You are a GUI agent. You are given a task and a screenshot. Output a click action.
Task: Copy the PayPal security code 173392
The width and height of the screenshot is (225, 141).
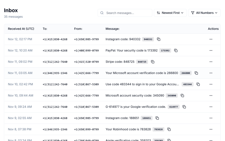pyautogui.click(x=176, y=50)
